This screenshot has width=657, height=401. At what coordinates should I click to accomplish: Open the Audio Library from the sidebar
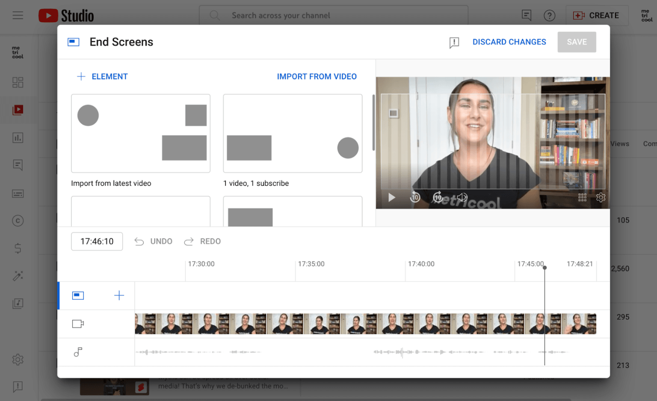coord(18,304)
